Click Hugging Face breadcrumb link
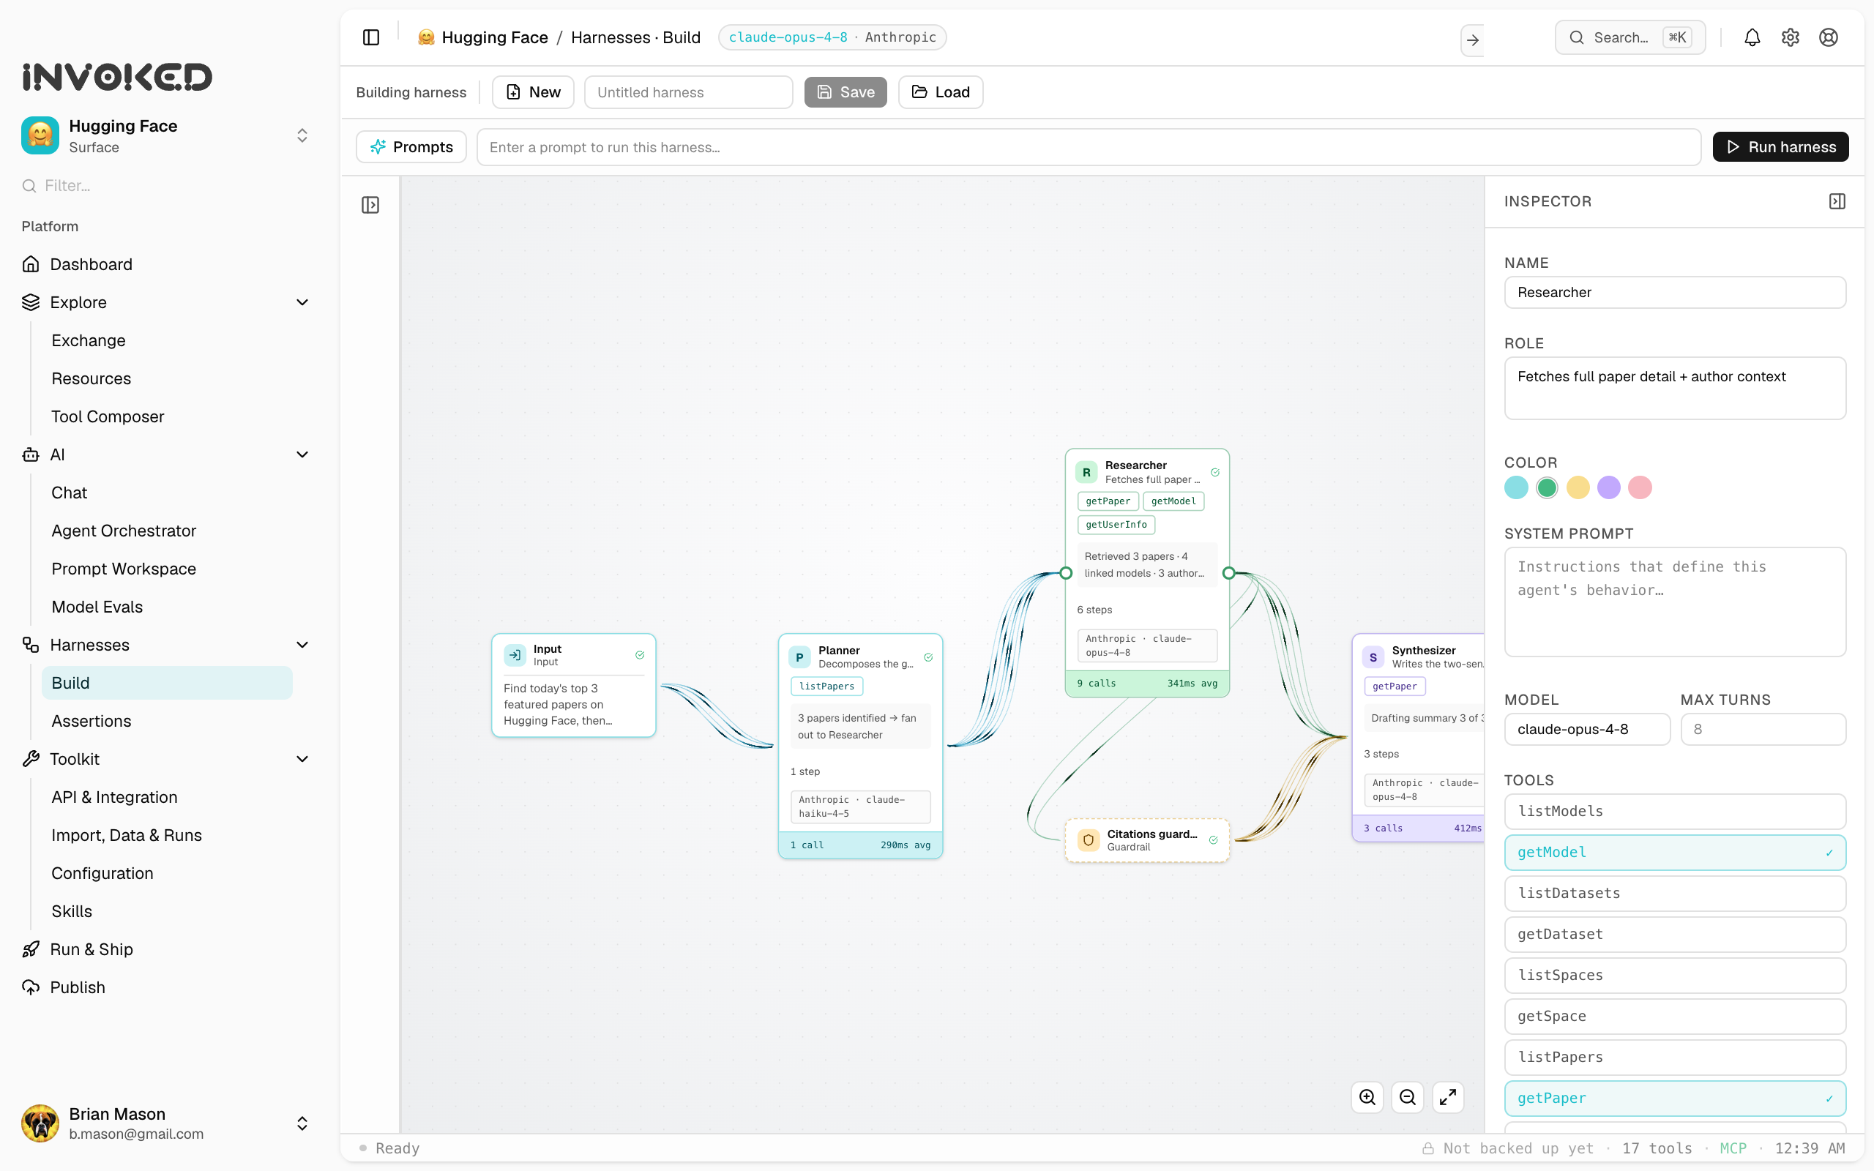Viewport: 1874px width, 1171px height. tap(494, 37)
